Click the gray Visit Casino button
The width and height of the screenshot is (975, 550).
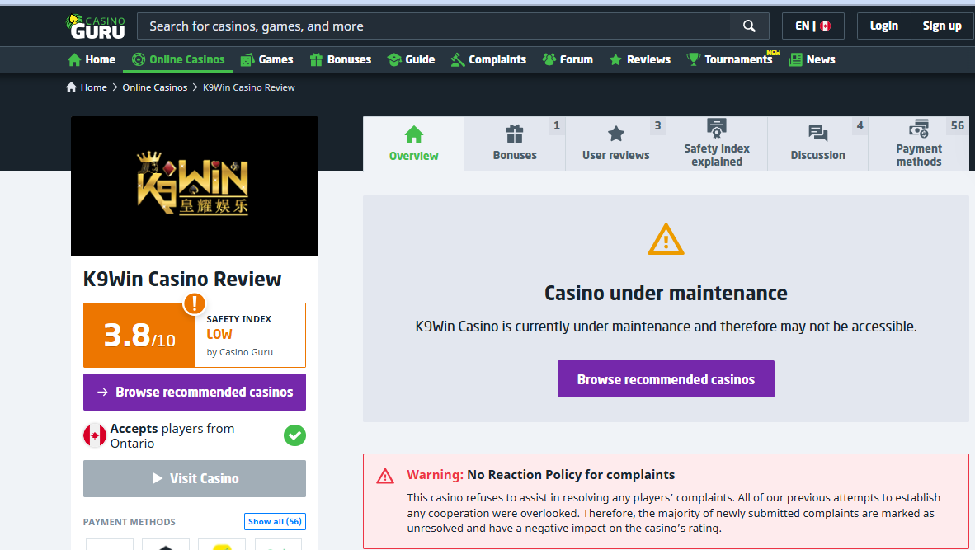tap(195, 478)
